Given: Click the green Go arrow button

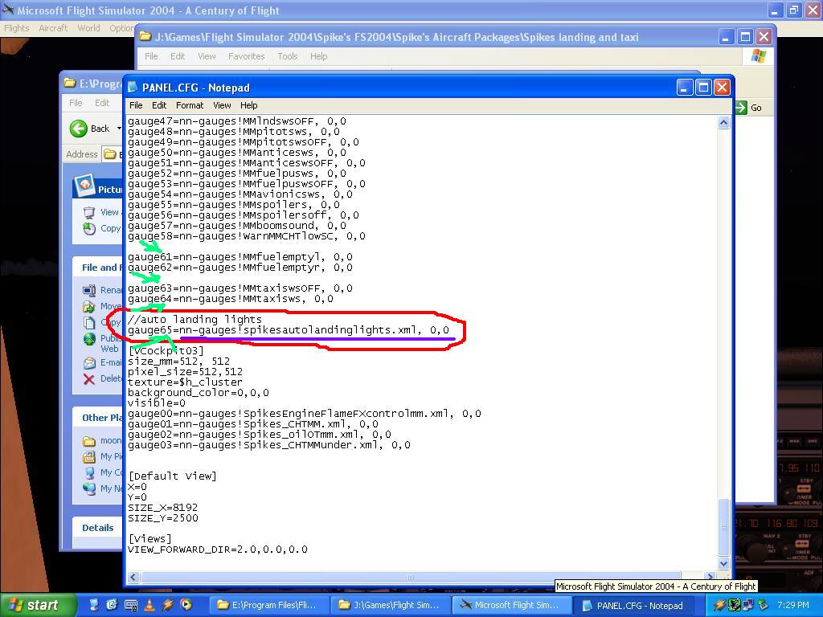Looking at the screenshot, I should click(740, 108).
